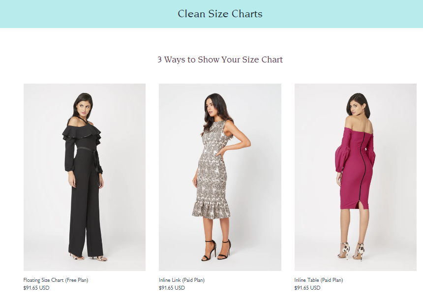Click the Clean Size Charts store title
This screenshot has height=300, width=423.
coord(220,14)
